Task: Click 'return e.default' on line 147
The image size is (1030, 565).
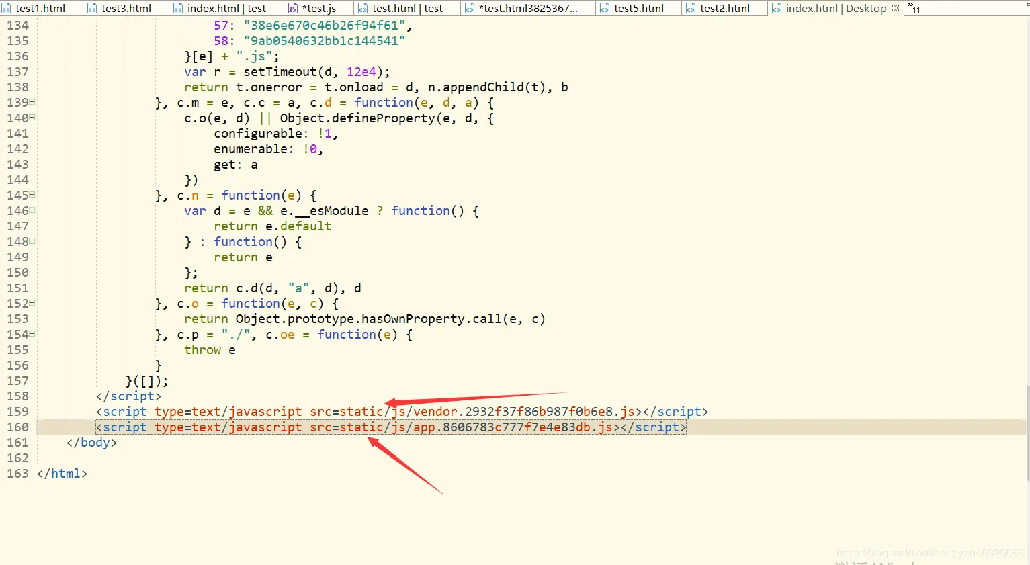Action: click(x=273, y=226)
